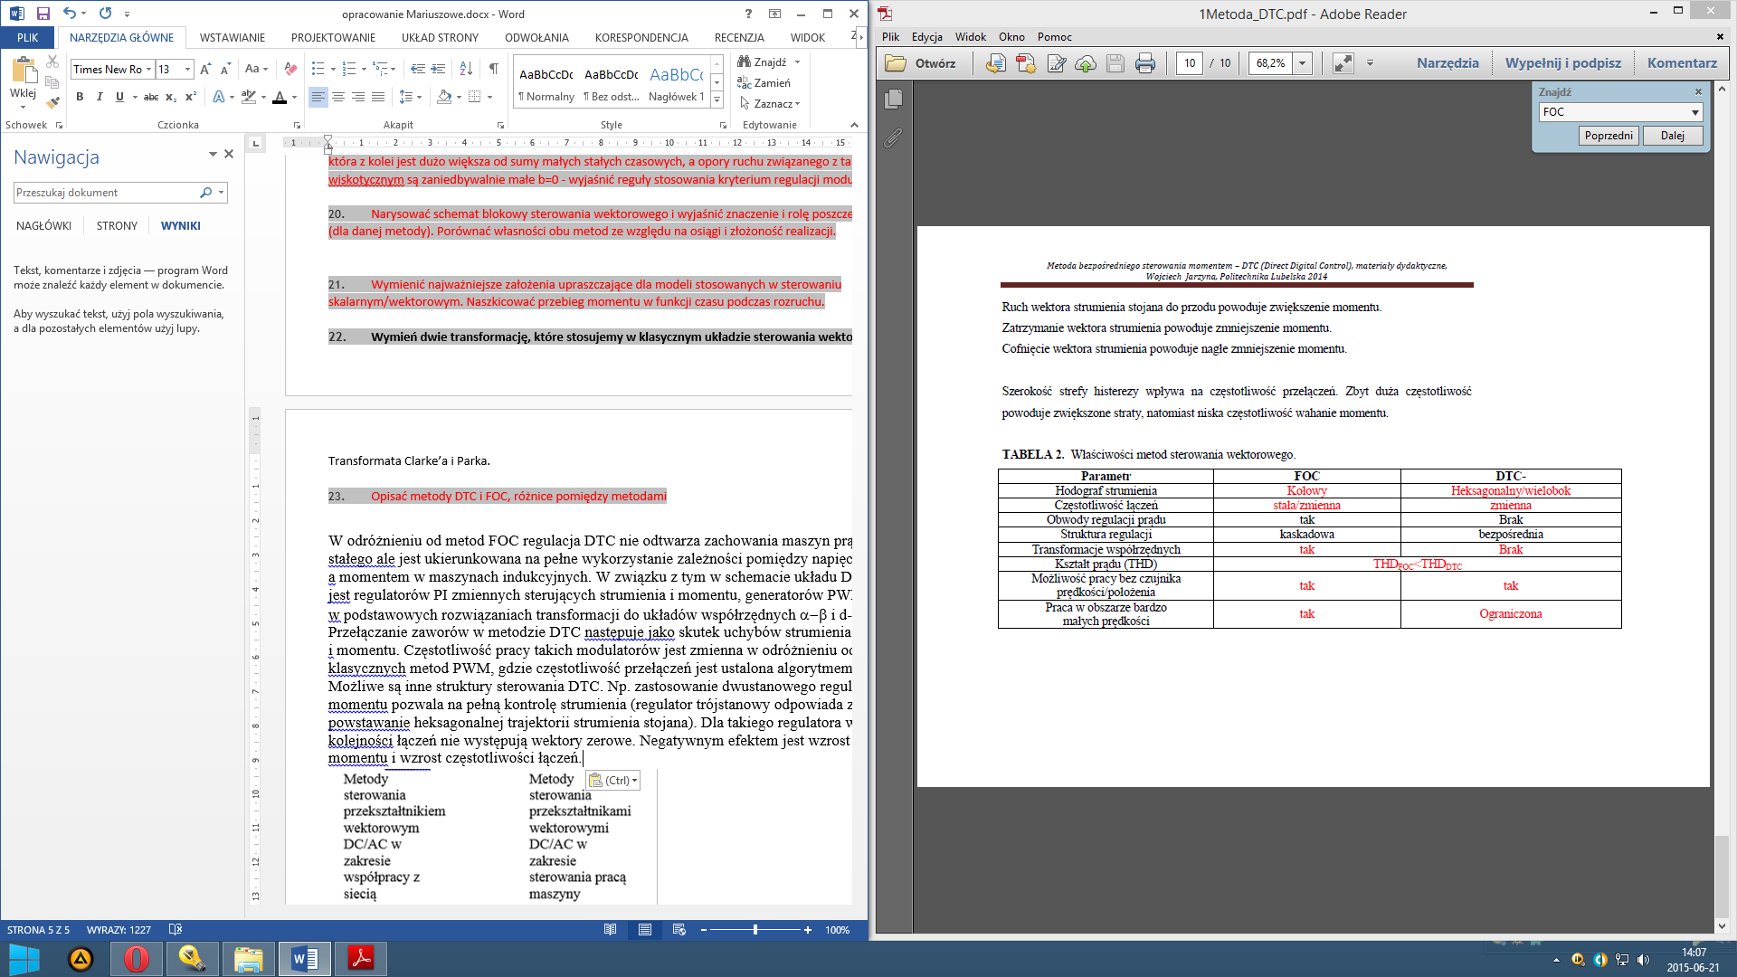Click the full-screen read mode icon in Reader

point(1343,63)
